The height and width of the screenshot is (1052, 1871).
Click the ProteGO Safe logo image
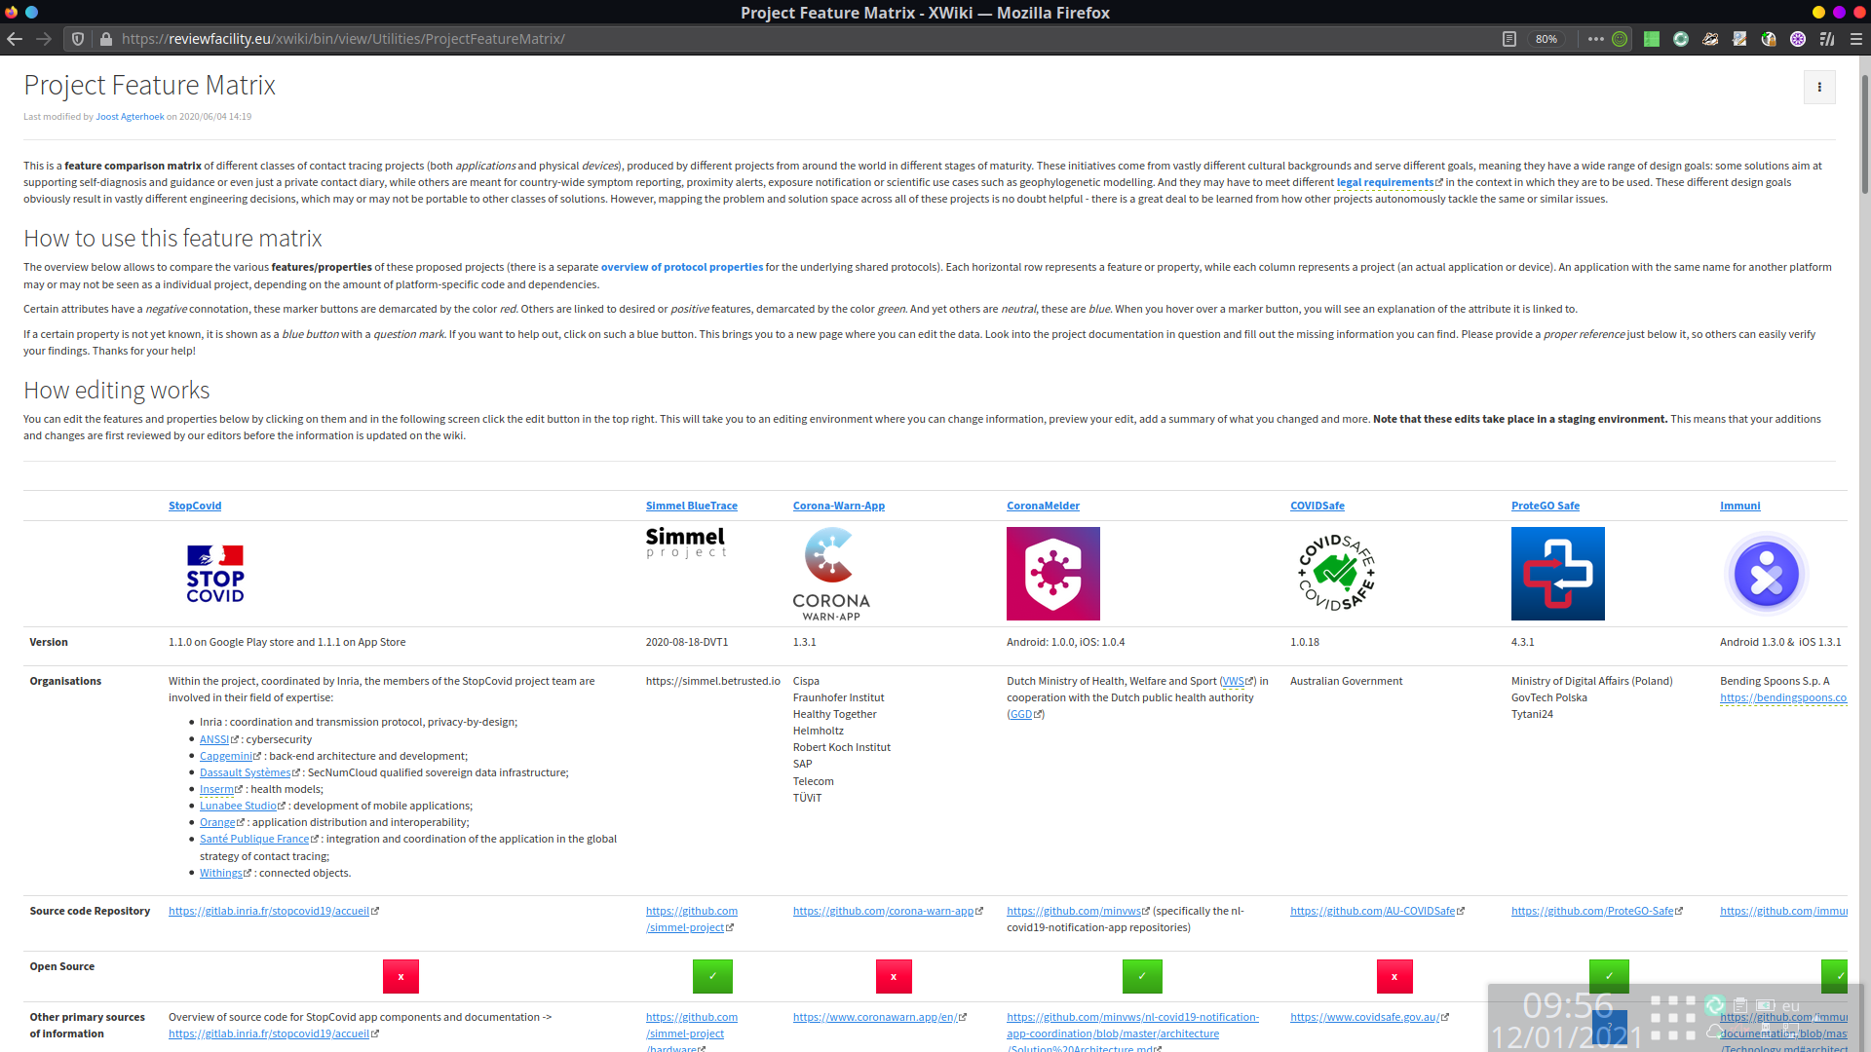tap(1558, 574)
